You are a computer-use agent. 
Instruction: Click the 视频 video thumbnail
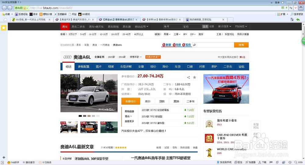109,127
